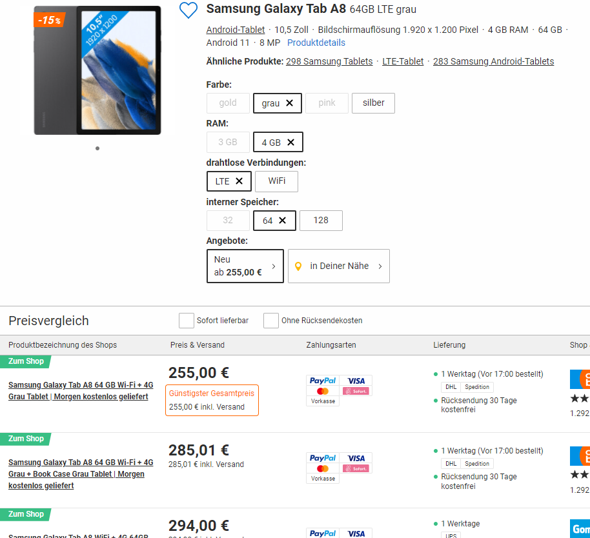Image resolution: width=590 pixels, height=538 pixels.
Task: Select silber color swatch option
Action: pos(373,103)
